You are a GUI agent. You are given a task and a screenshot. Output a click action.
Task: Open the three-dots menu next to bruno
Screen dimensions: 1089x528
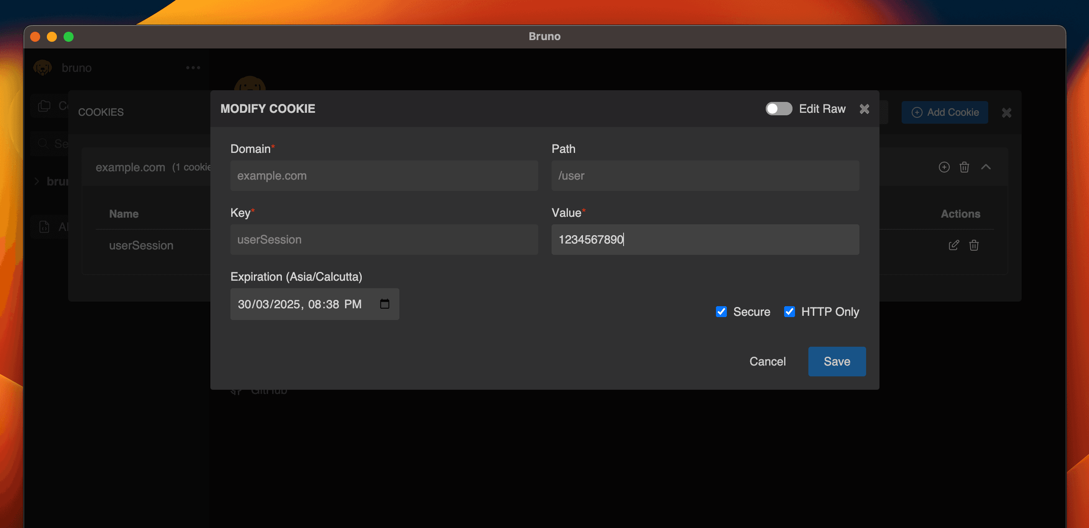(x=193, y=68)
